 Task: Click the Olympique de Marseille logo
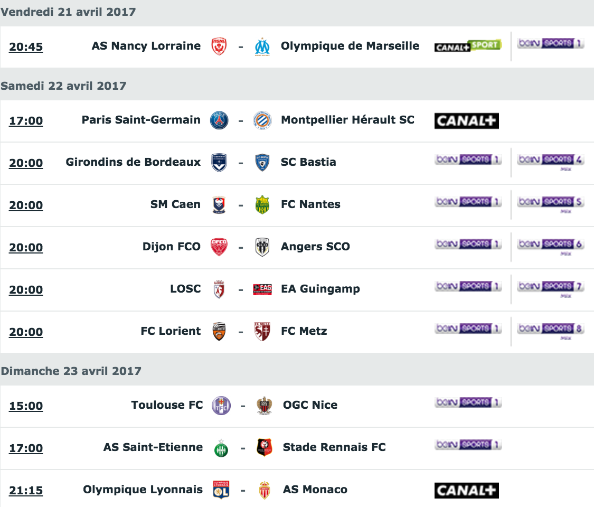click(262, 46)
